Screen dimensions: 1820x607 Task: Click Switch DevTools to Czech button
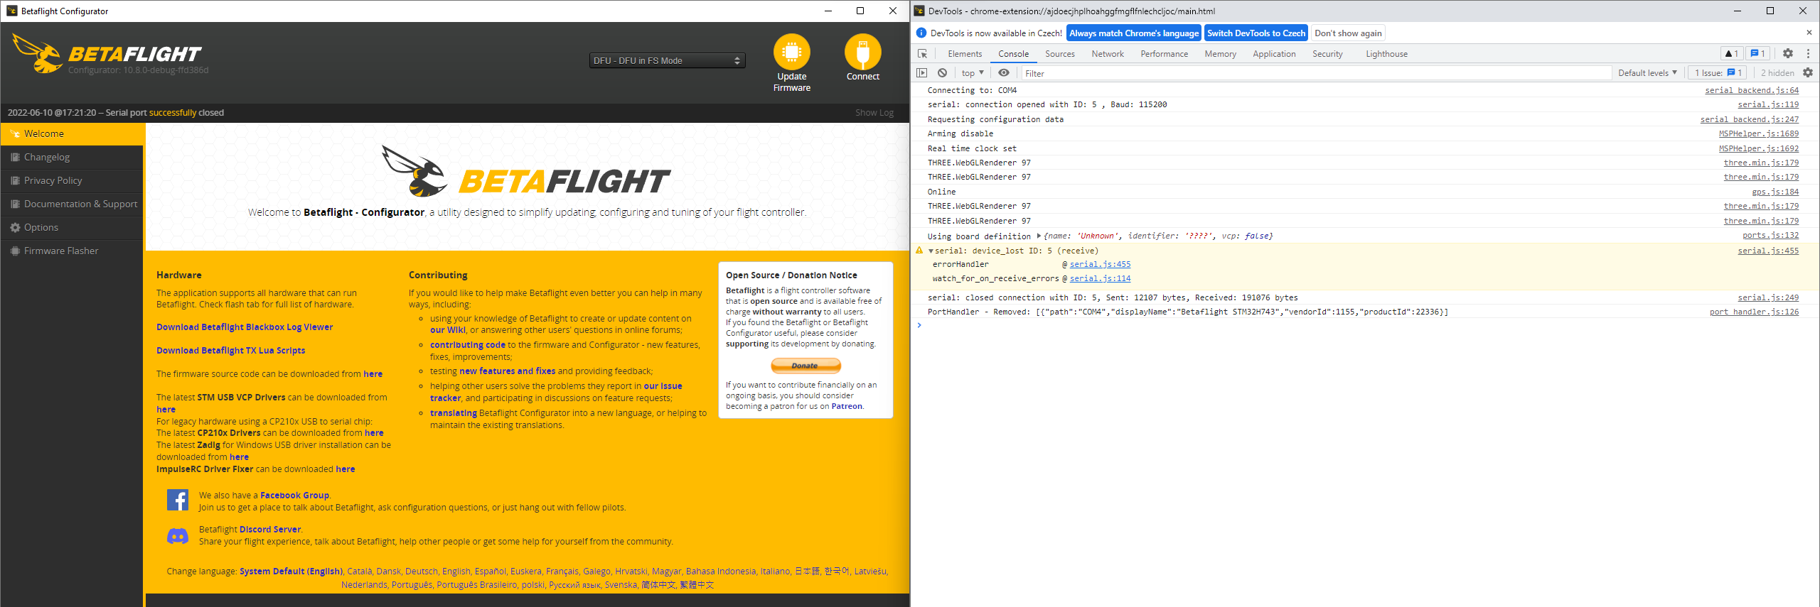[x=1256, y=33]
